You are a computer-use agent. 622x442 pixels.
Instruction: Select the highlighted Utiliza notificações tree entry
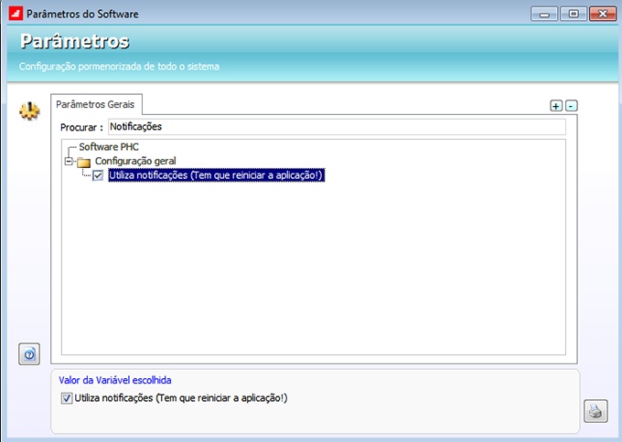click(x=216, y=175)
